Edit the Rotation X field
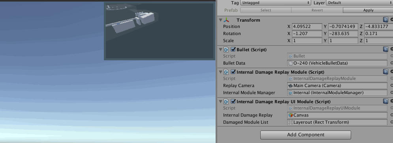This screenshot has height=143, width=393. (307, 33)
